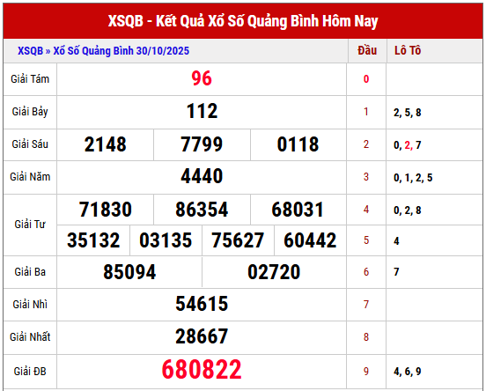Click the Giải Năm number 4440
This screenshot has width=486, height=391.
coord(202,176)
